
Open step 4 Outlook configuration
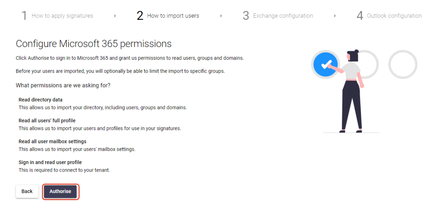tap(389, 16)
